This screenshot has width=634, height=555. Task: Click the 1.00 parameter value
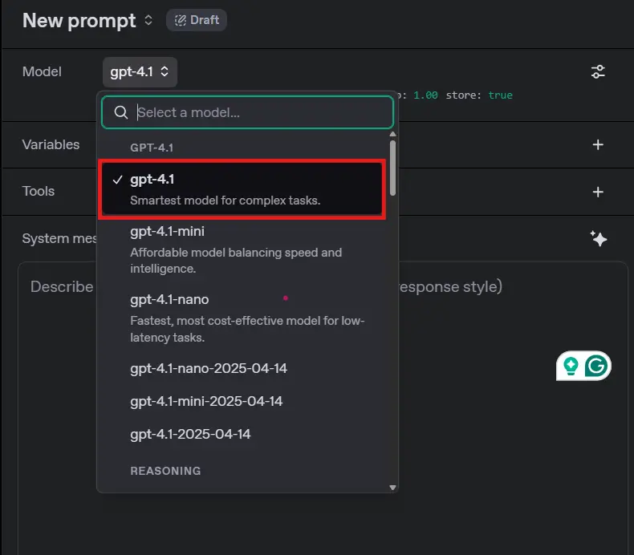(x=425, y=95)
